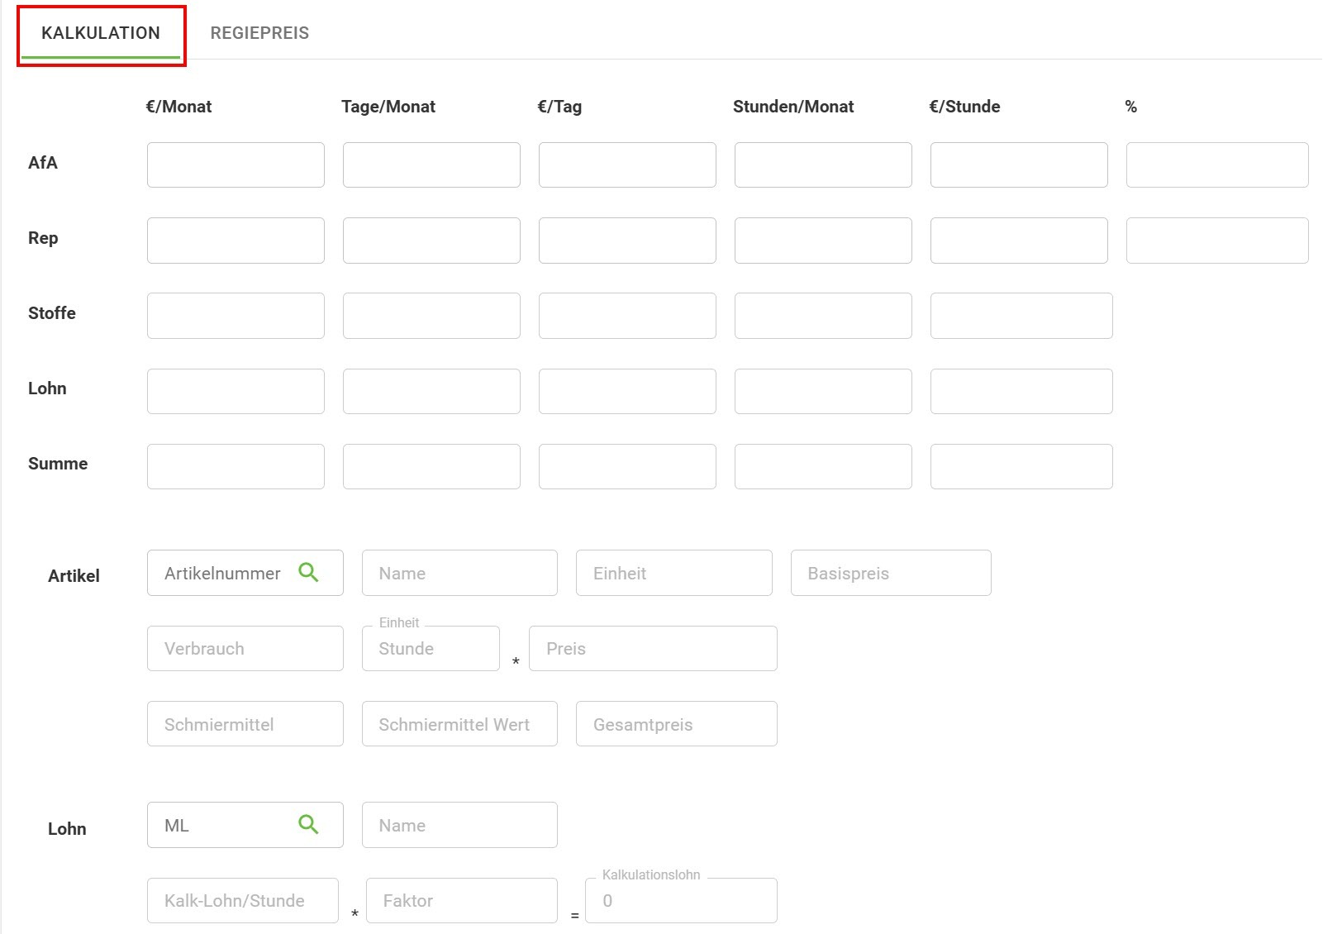Open the Einheit Stunde field
This screenshot has height=934, width=1323.
(431, 649)
